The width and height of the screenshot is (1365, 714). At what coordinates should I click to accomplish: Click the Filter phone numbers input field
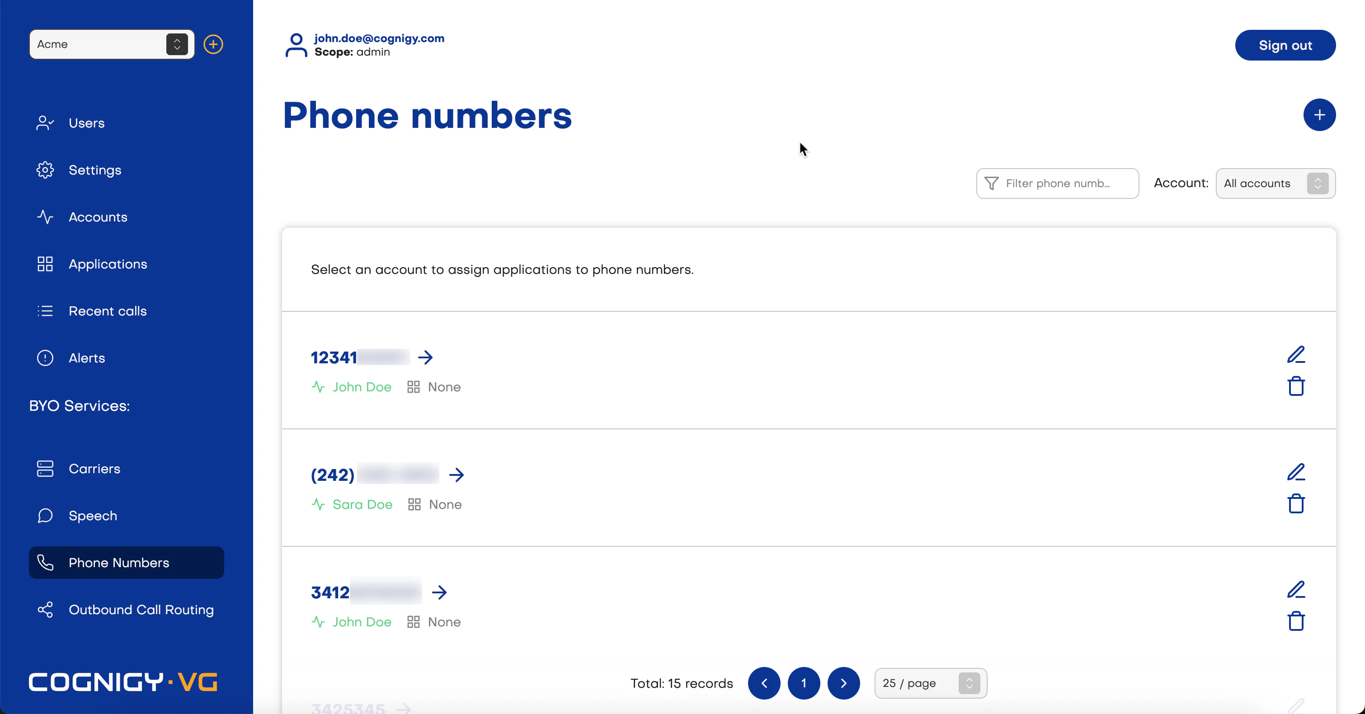pyautogui.click(x=1057, y=183)
